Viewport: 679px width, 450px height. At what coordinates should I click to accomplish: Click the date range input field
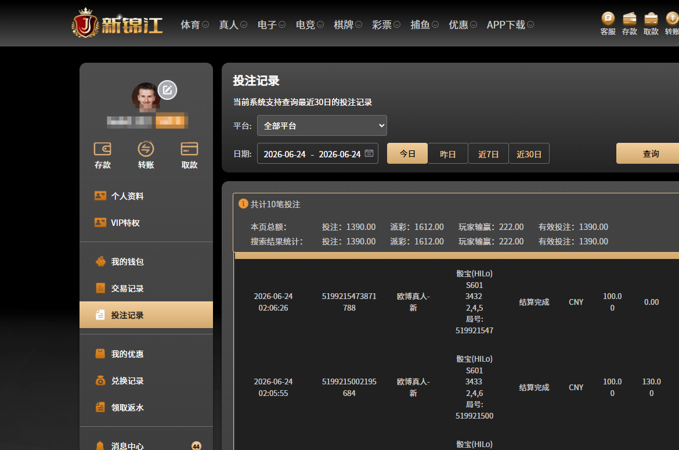pos(317,154)
